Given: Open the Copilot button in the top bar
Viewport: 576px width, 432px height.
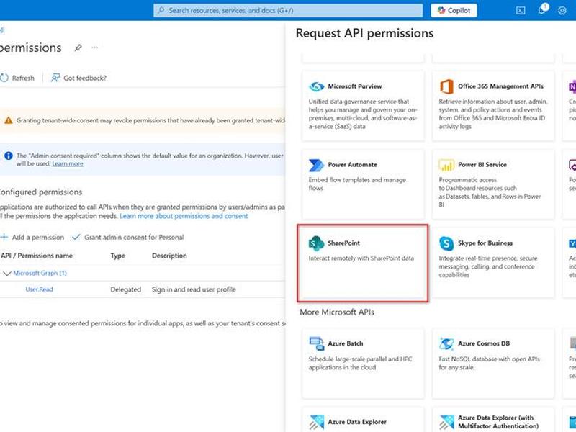Looking at the screenshot, I should pos(454,10).
